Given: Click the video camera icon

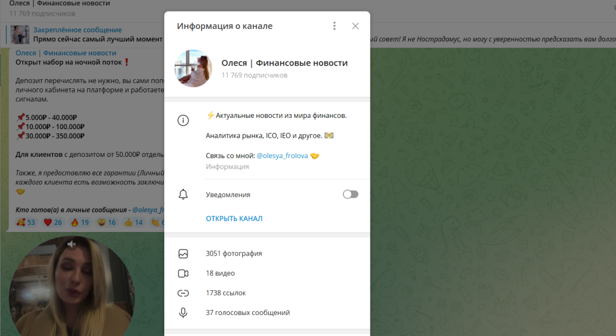Looking at the screenshot, I should tap(183, 273).
